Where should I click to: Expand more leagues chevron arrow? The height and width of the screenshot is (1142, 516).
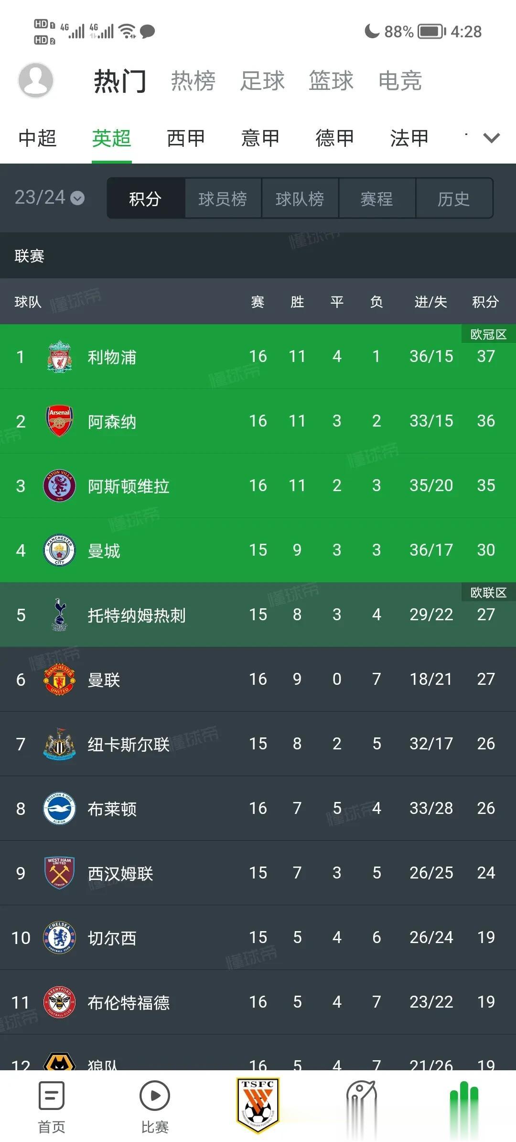[492, 138]
